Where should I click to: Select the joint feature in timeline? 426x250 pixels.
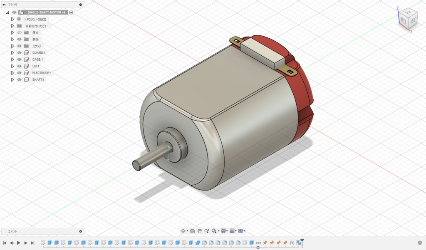292,243
